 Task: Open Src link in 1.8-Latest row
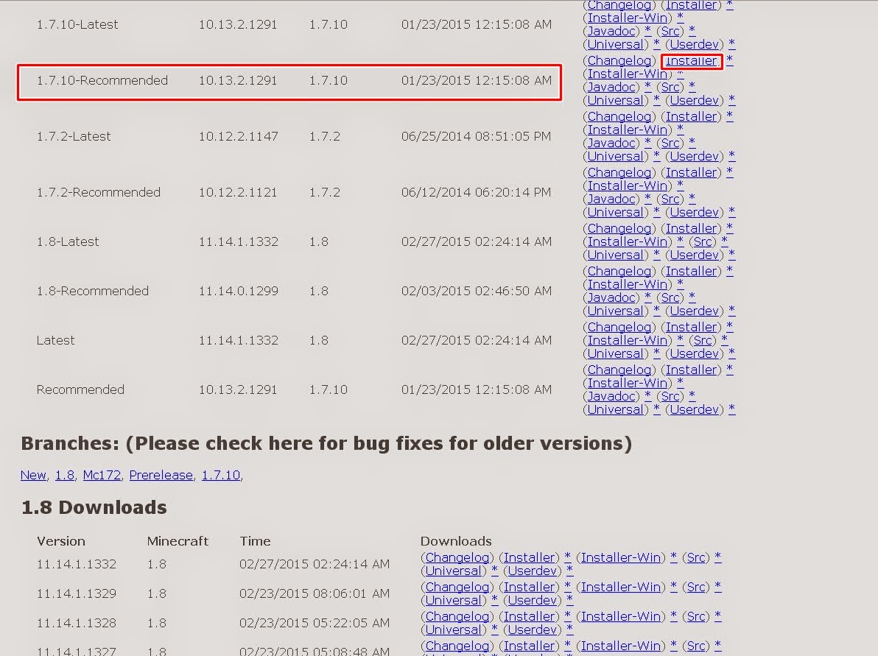point(703,241)
